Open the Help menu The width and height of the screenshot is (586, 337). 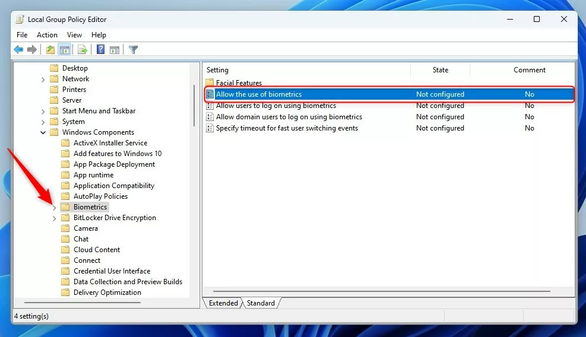coord(99,35)
